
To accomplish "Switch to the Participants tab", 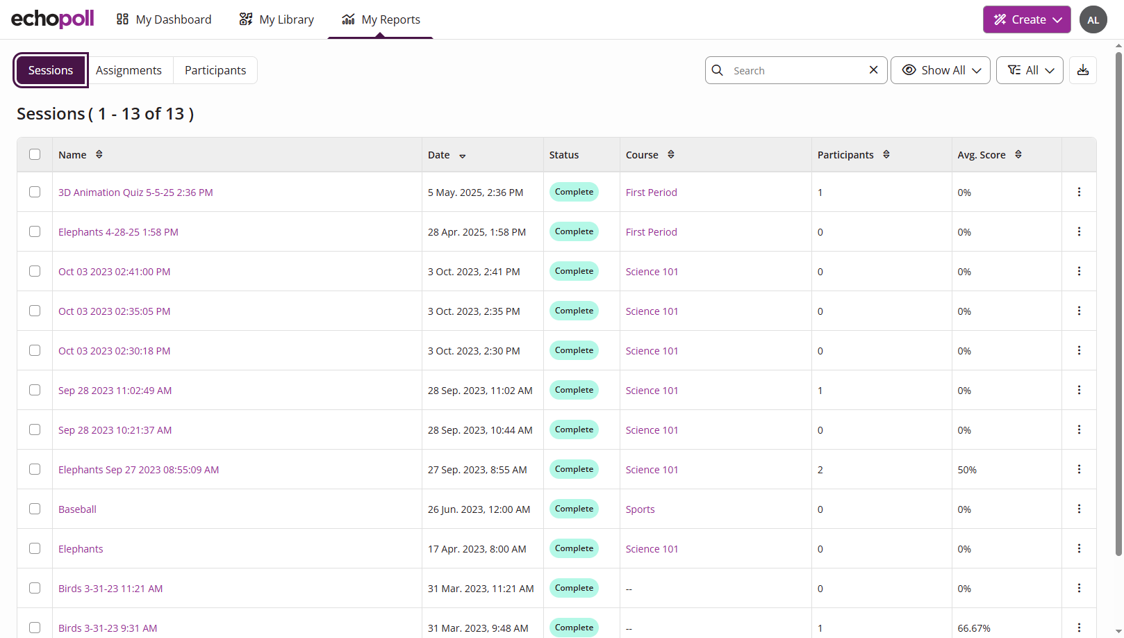I will [215, 70].
